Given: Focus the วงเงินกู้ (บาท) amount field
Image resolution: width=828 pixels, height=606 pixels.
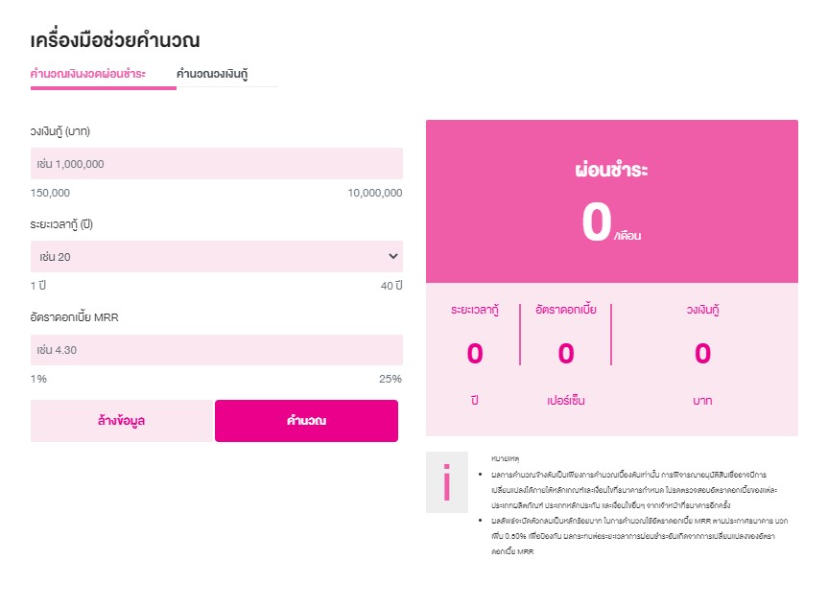Looking at the screenshot, I should click(x=216, y=164).
